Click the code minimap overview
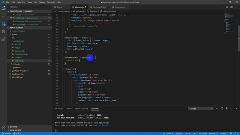This screenshot has width=240, height=135. click(x=229, y=23)
